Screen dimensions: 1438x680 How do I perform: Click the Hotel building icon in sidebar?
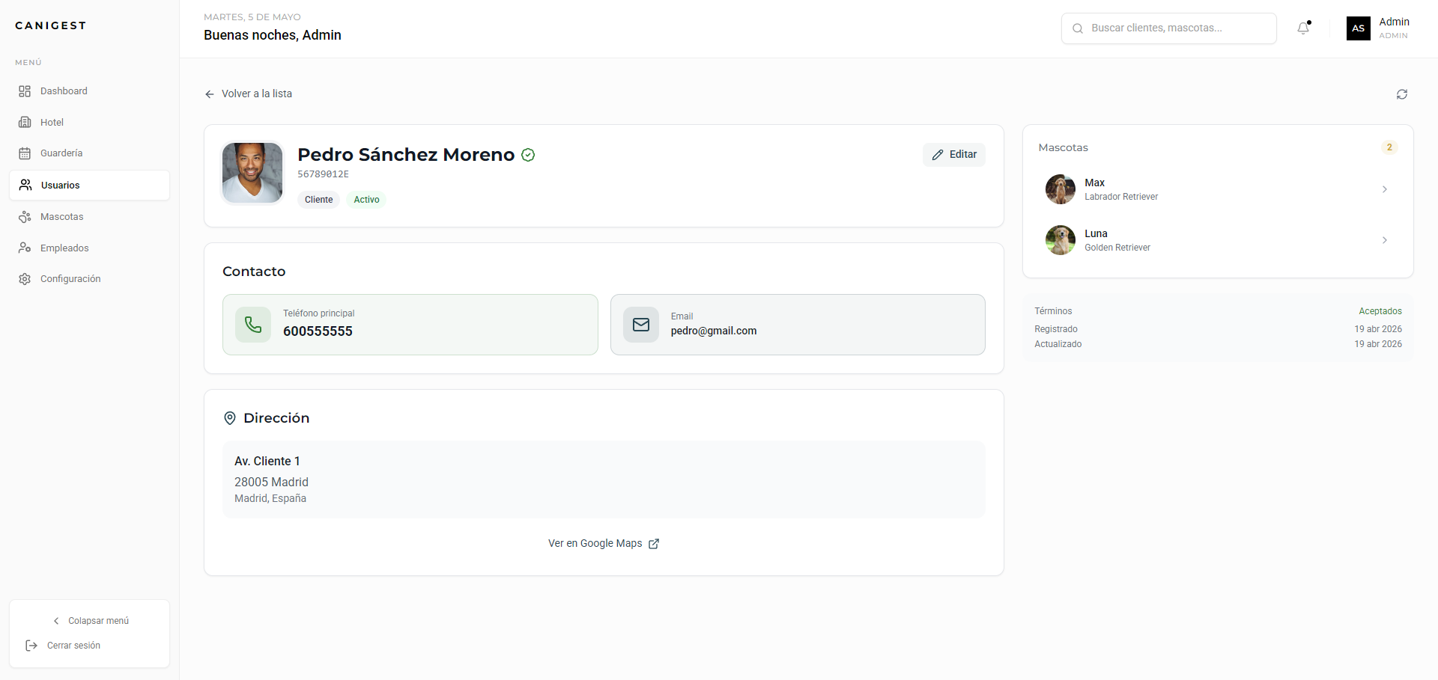[x=25, y=123]
